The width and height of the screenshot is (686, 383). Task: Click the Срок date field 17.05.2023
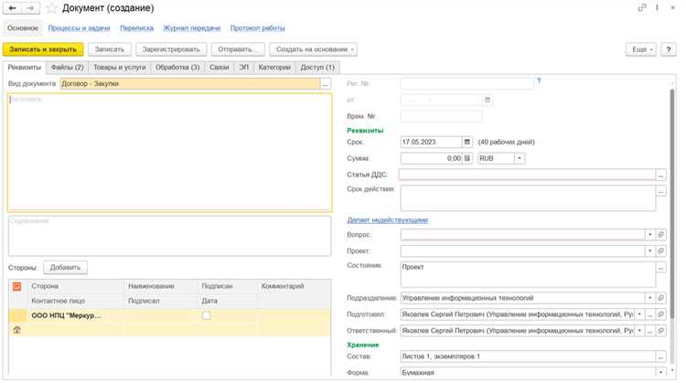coord(432,142)
